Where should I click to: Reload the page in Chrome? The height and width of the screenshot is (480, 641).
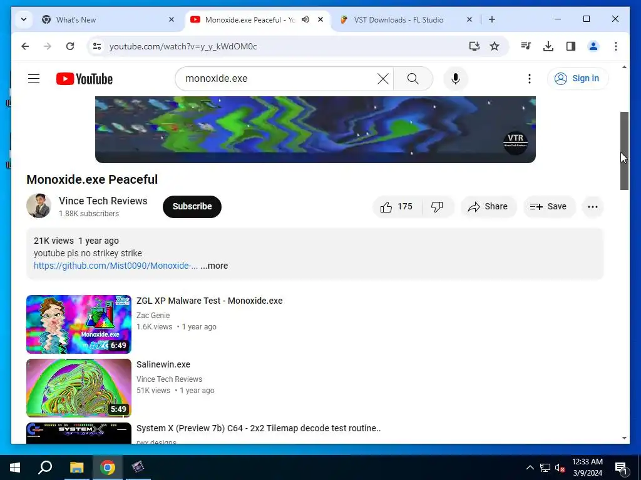(x=70, y=46)
